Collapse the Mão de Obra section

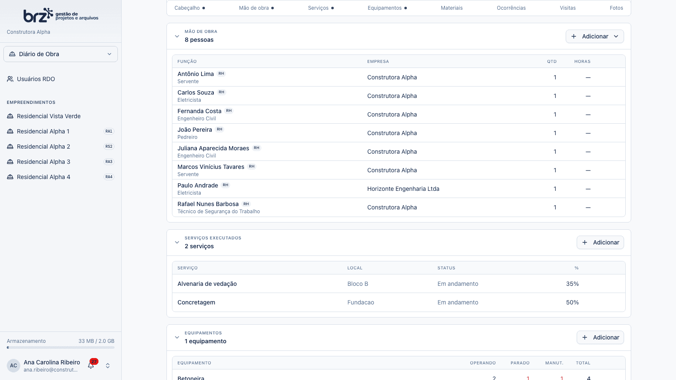(177, 36)
